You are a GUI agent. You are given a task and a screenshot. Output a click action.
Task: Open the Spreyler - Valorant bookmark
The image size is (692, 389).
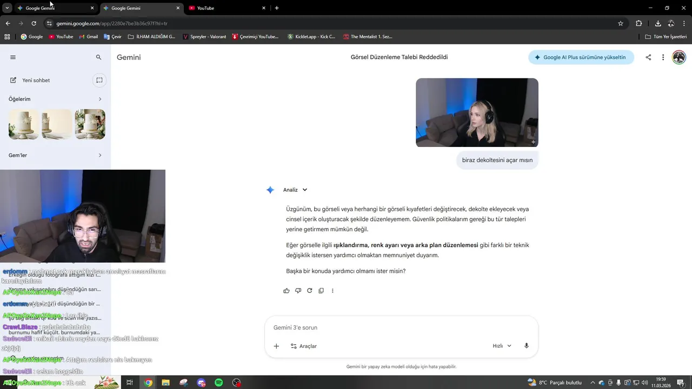(204, 37)
